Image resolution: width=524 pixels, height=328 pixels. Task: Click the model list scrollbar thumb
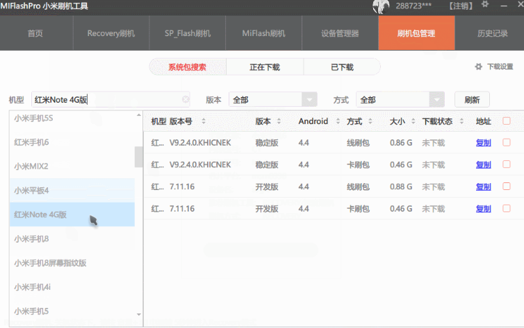click(139, 157)
